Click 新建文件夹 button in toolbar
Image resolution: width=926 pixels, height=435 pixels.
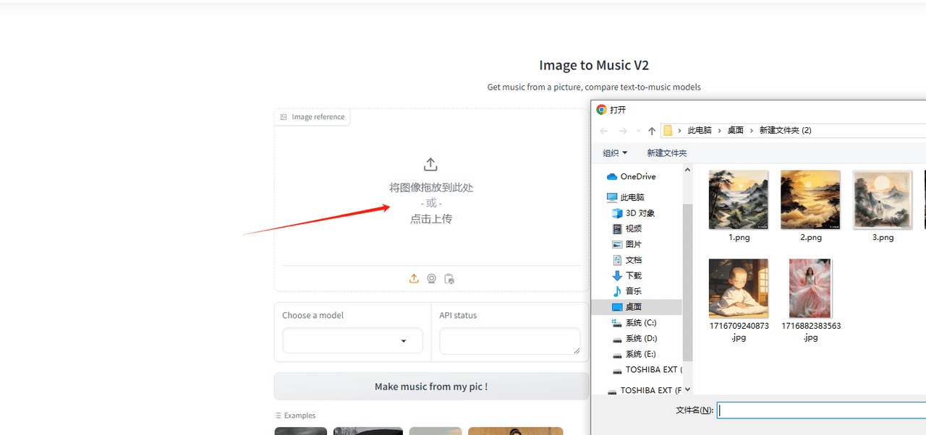667,153
